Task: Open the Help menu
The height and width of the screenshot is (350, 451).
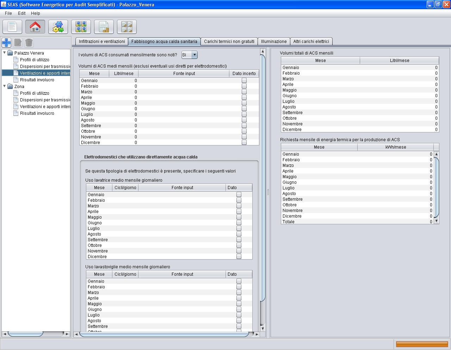Action: (36, 13)
